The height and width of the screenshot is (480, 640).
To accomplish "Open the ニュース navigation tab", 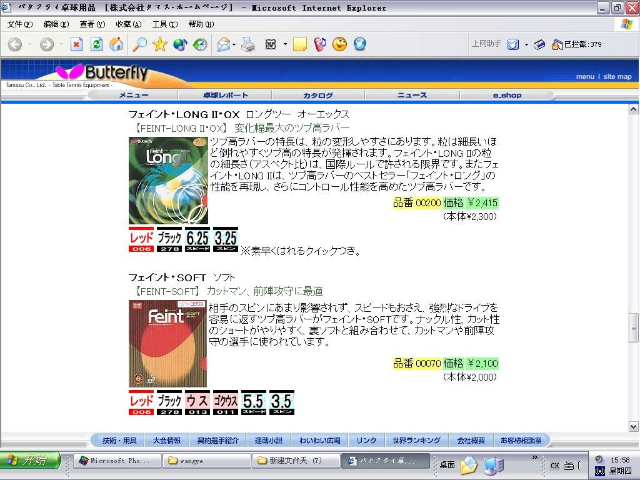I will click(x=412, y=95).
